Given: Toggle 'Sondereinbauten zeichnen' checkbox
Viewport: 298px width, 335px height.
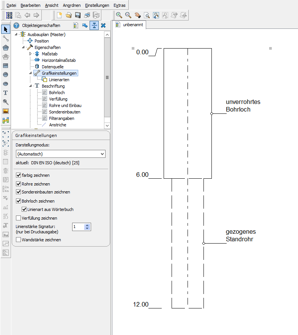Looking at the screenshot, I should (x=18, y=192).
